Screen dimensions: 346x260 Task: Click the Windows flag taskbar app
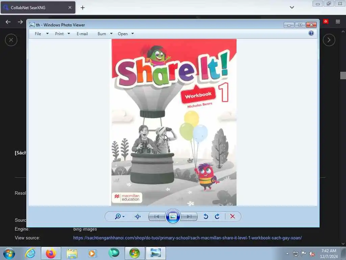134,253
